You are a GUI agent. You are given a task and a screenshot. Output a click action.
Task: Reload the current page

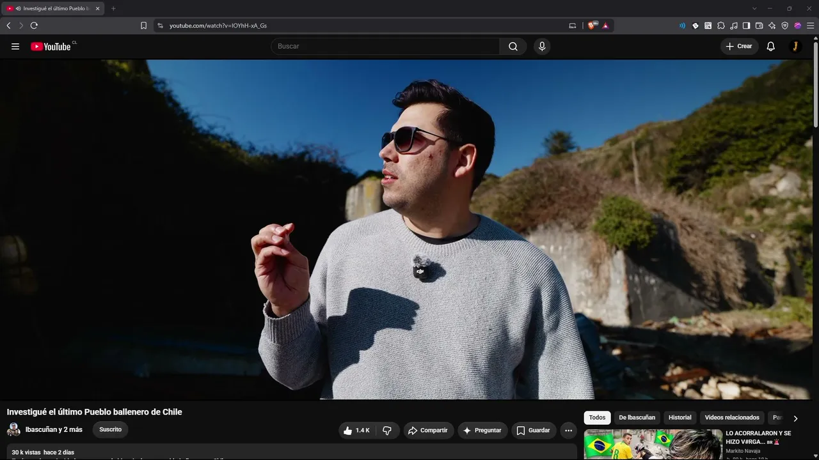click(34, 26)
